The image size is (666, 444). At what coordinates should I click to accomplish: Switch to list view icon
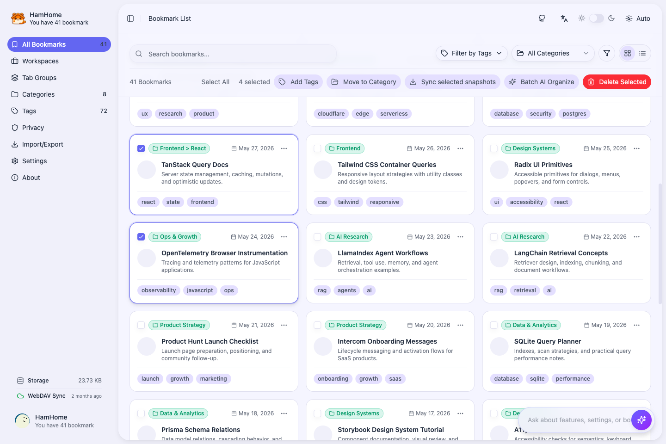642,53
